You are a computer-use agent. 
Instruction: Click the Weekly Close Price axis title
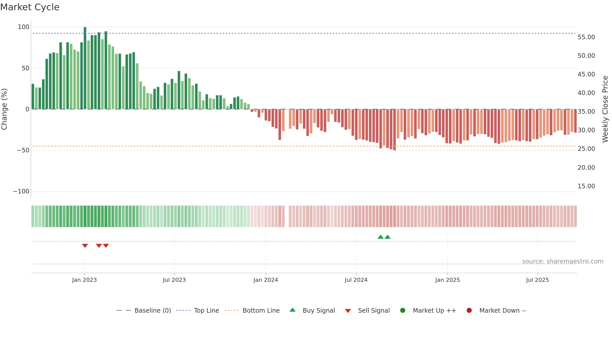(605, 109)
